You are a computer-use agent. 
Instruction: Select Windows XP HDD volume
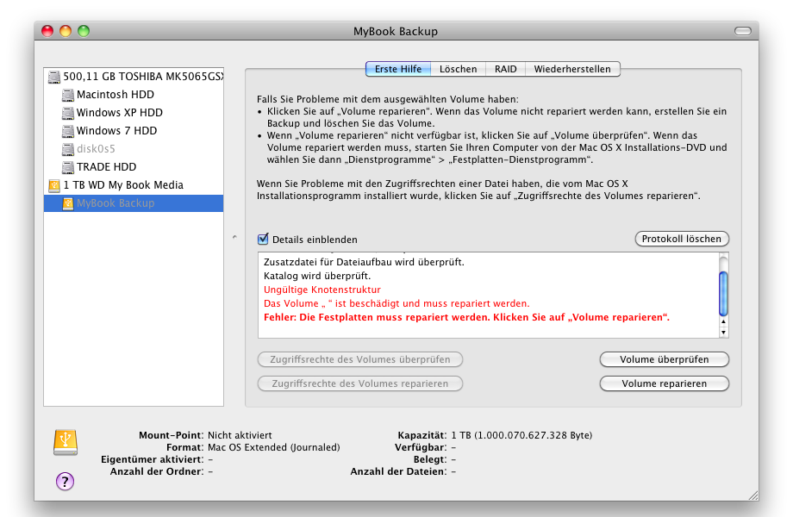coord(134,113)
